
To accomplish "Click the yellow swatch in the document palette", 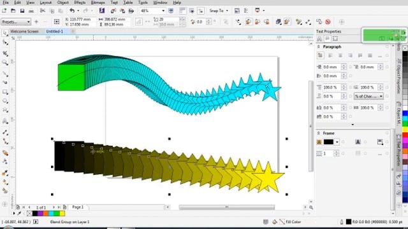I will (x=62, y=214).
